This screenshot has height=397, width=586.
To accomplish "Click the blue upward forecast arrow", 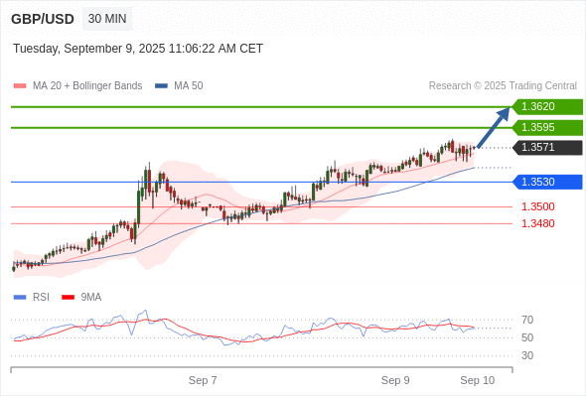I will 494,128.
